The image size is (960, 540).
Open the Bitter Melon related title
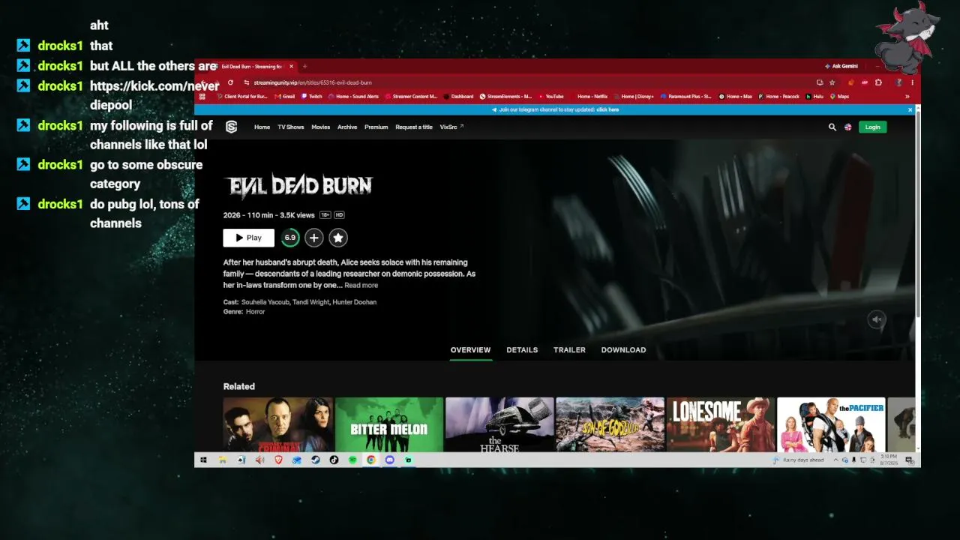(x=389, y=424)
